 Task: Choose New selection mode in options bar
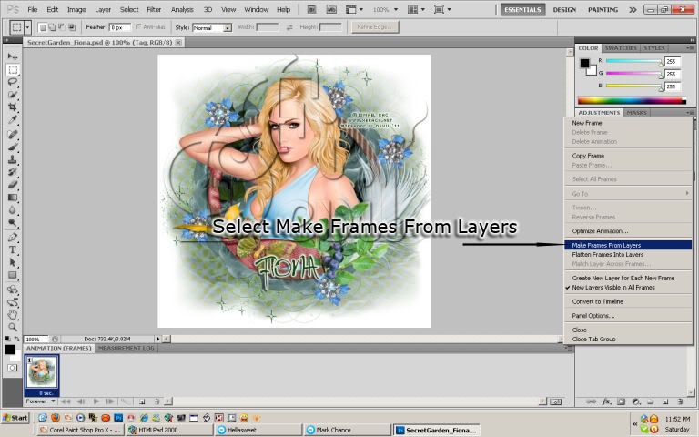(x=43, y=27)
